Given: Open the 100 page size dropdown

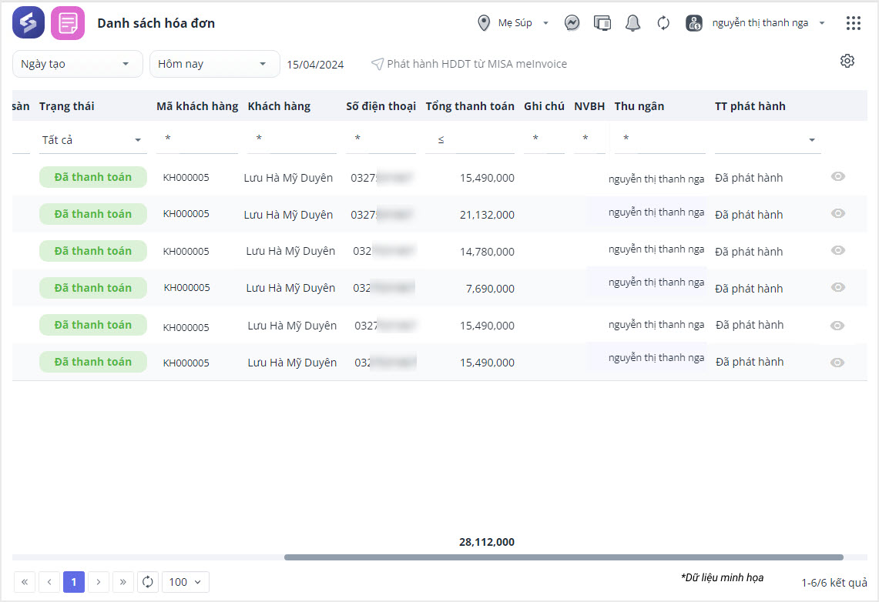Looking at the screenshot, I should click(185, 582).
